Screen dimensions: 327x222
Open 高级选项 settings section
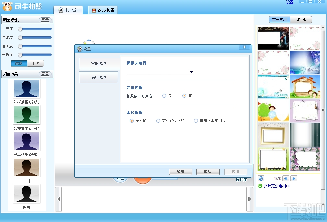(x=99, y=78)
